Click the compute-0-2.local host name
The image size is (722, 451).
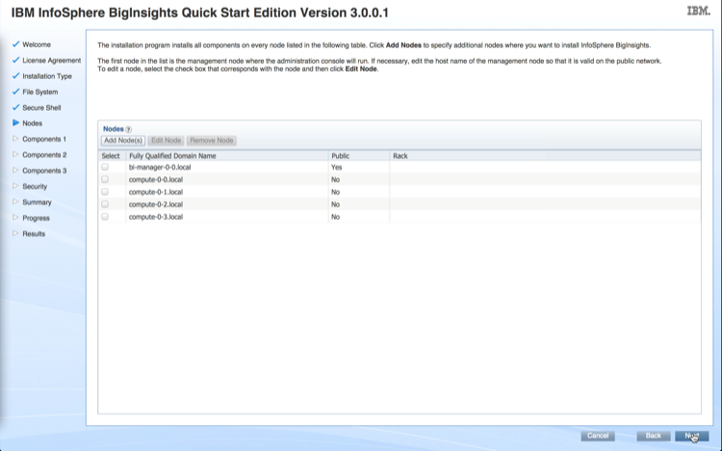[156, 204]
